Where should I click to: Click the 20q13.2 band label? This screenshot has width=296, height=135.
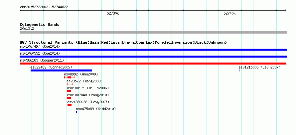pos(27,29)
